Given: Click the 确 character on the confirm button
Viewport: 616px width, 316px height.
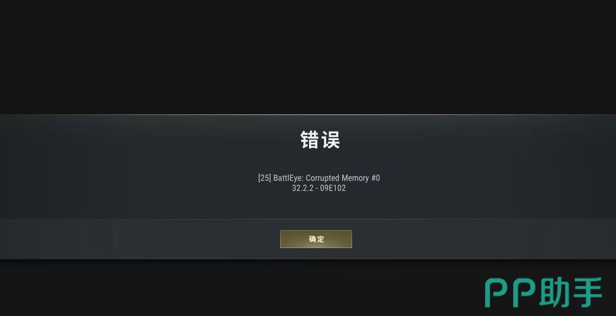Looking at the screenshot, I should tap(312, 239).
